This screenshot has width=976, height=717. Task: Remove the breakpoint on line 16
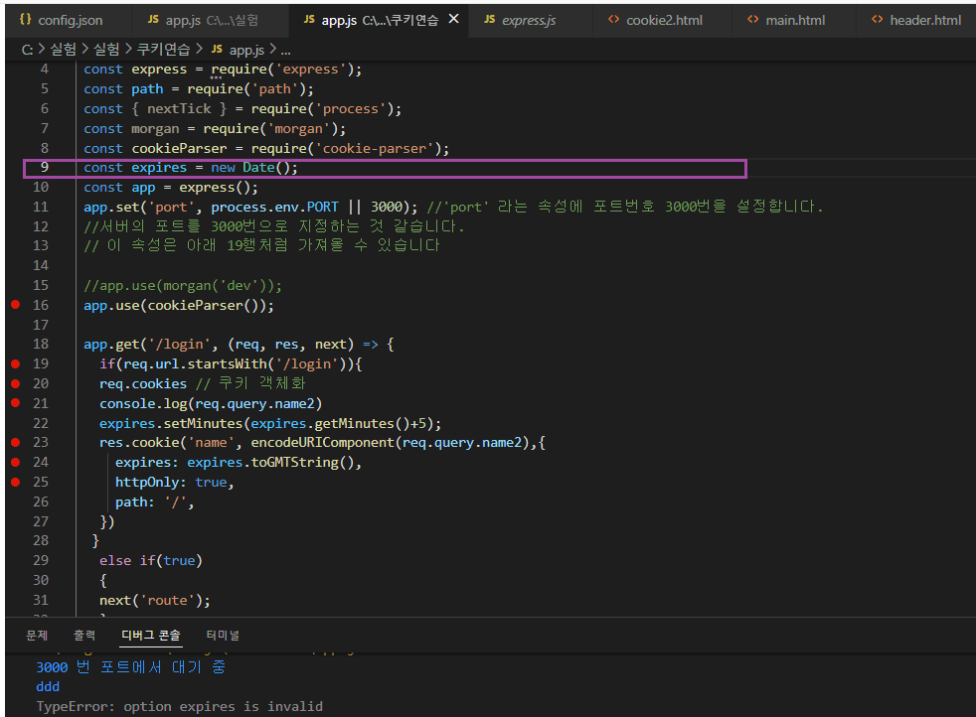15,305
